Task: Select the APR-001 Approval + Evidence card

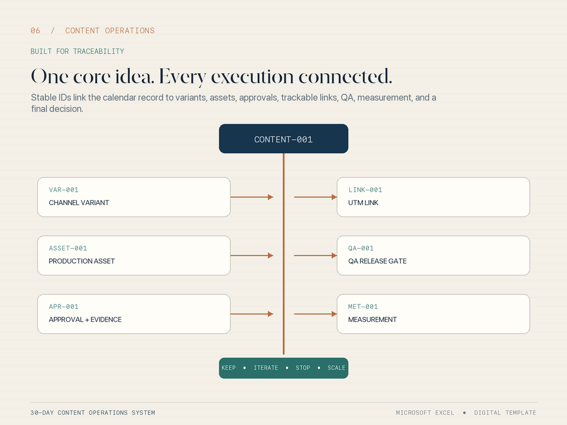Action: pyautogui.click(x=134, y=314)
